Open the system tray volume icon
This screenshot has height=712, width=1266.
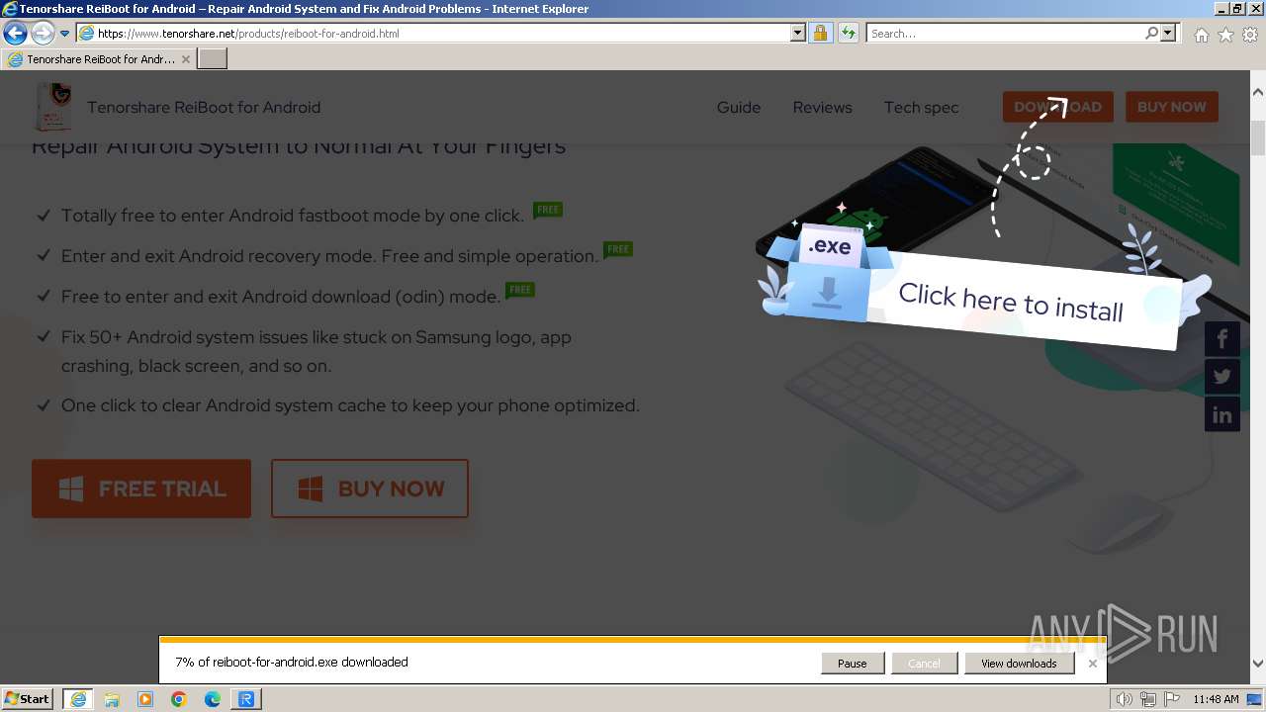pos(1125,699)
